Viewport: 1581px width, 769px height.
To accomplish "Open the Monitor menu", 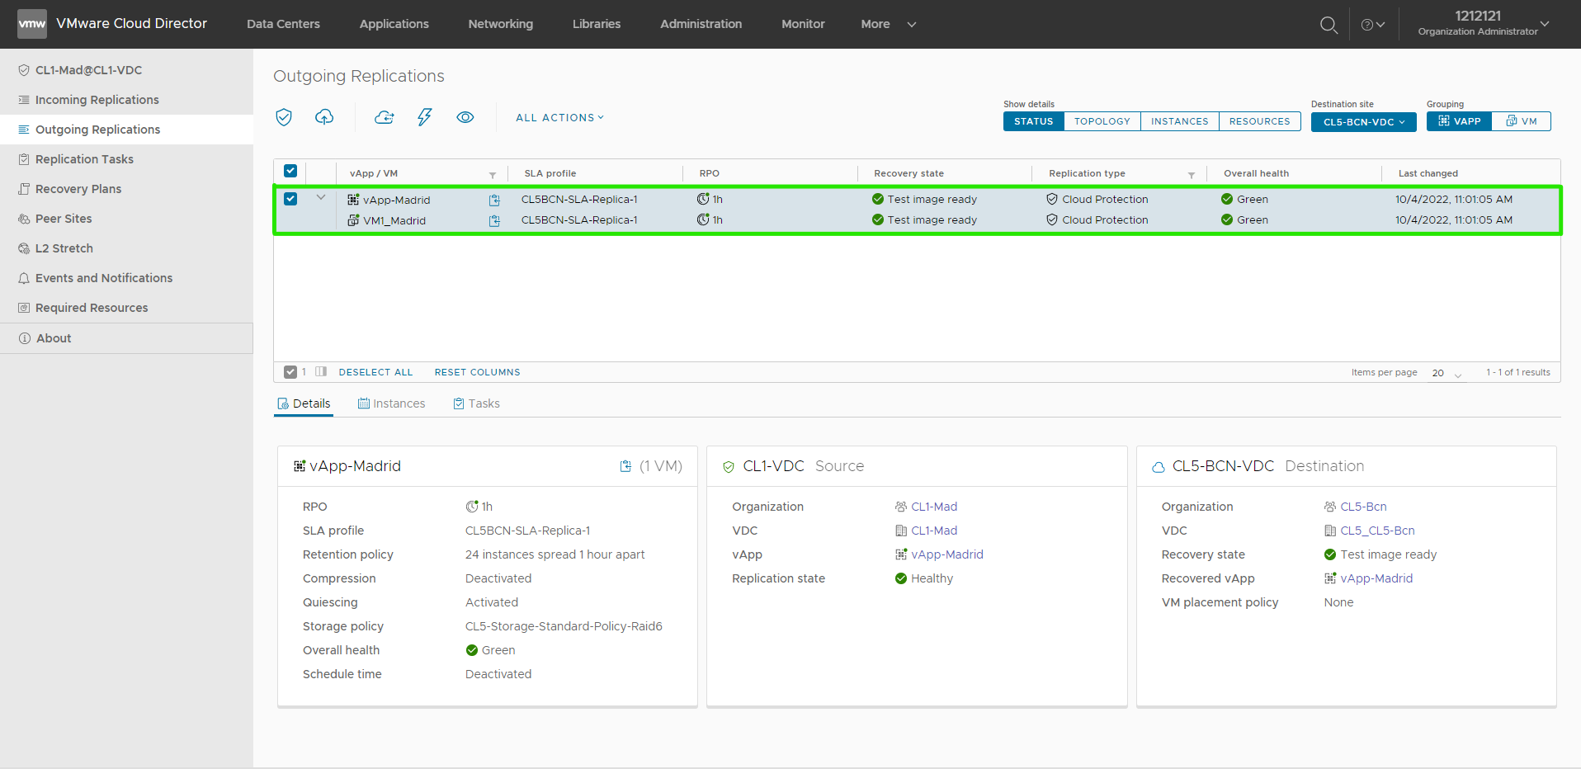I will point(803,24).
